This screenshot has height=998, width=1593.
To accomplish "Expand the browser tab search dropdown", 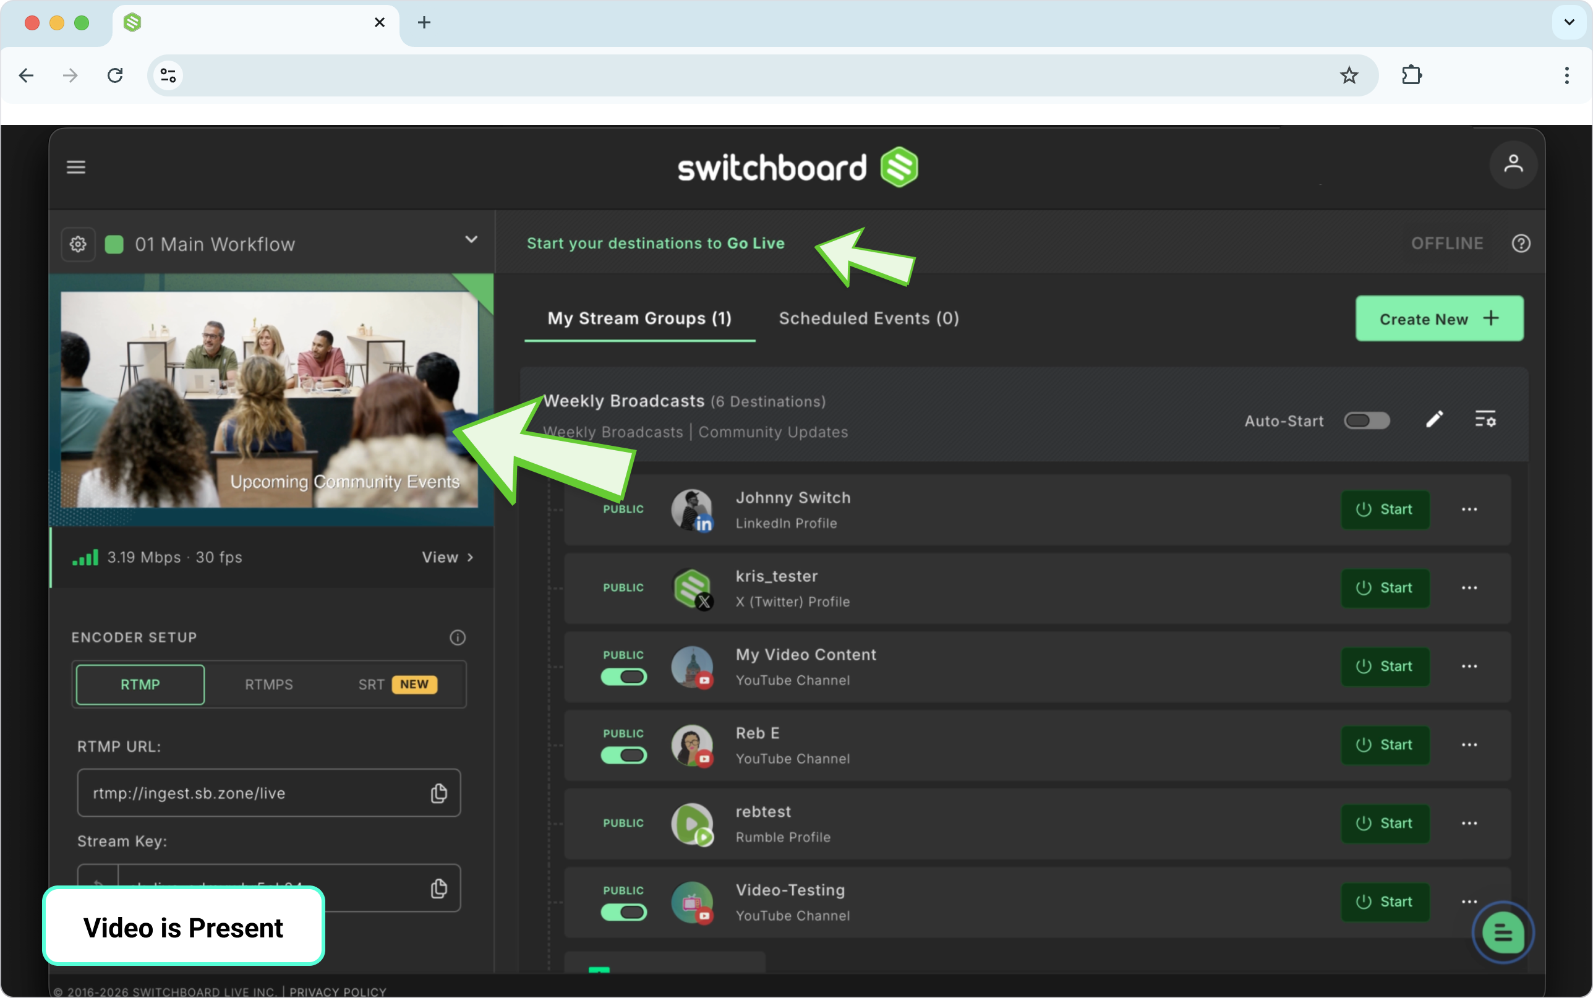I will click(1570, 22).
